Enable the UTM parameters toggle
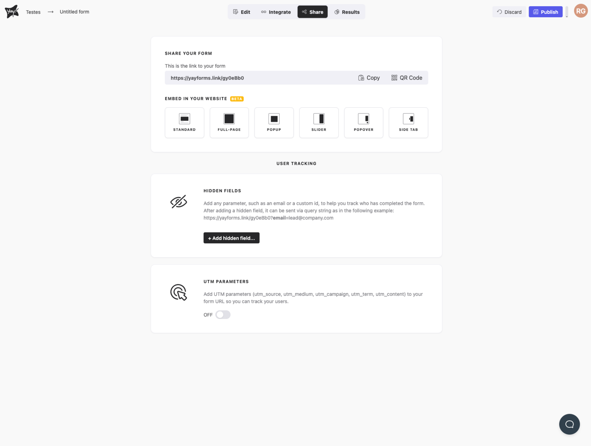The image size is (591, 446). (x=223, y=315)
